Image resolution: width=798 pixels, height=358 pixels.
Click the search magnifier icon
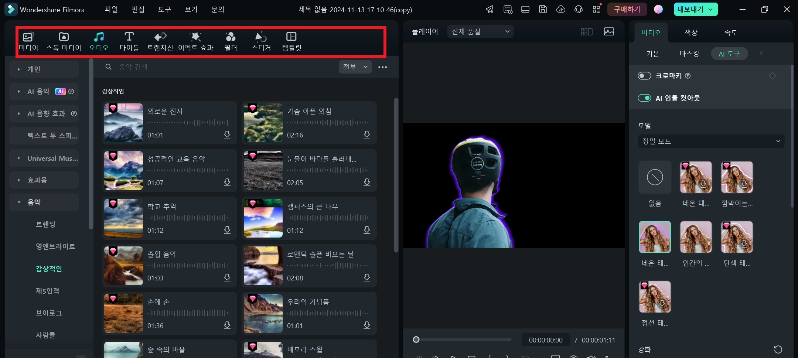108,67
